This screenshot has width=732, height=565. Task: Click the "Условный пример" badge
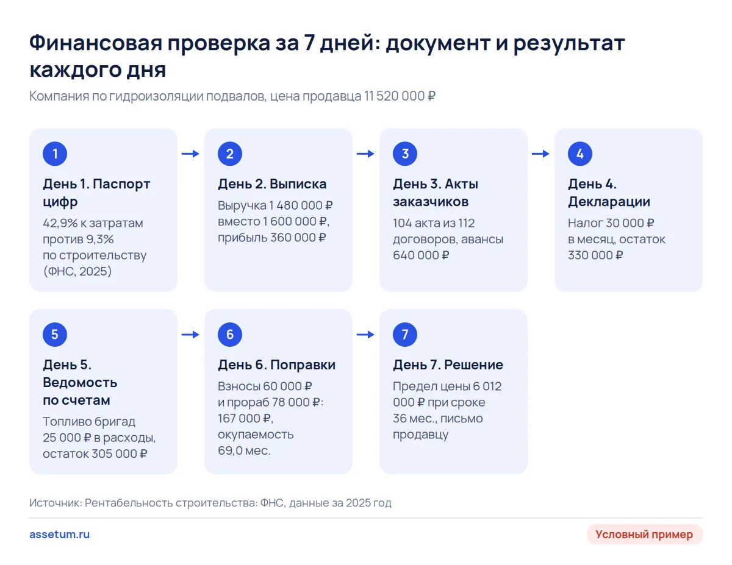pos(644,535)
